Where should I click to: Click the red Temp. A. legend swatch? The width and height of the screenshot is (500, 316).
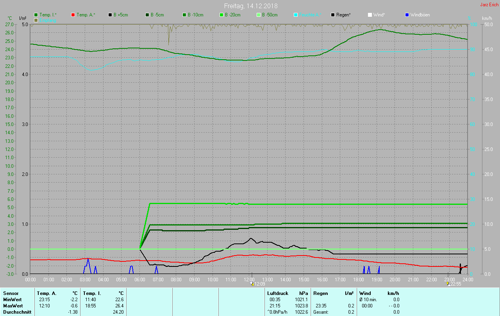[x=73, y=15]
